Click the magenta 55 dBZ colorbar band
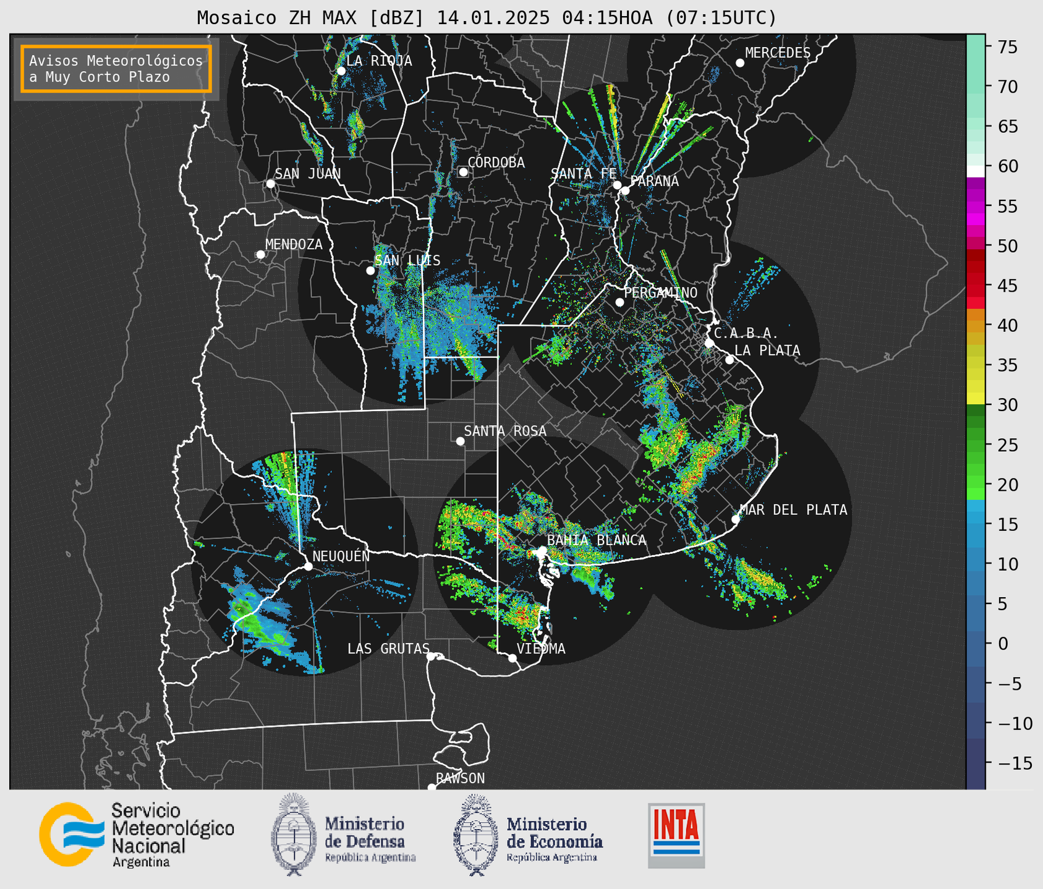Screen dimensions: 1043x889 (976, 206)
